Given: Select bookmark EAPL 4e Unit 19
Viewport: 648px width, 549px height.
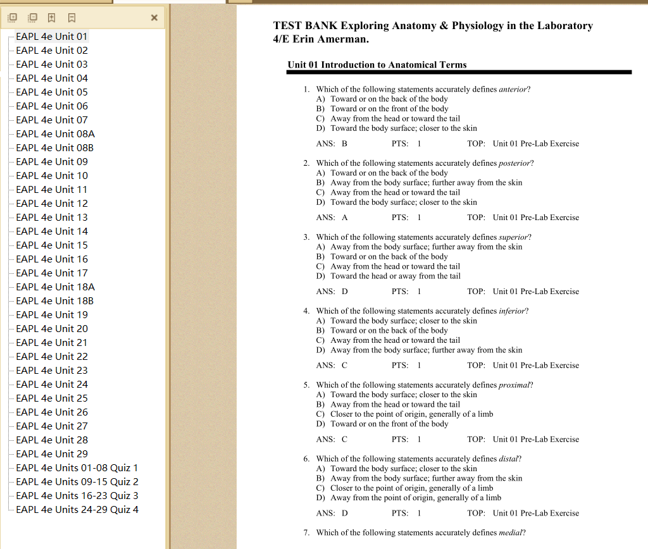Looking at the screenshot, I should point(52,315).
